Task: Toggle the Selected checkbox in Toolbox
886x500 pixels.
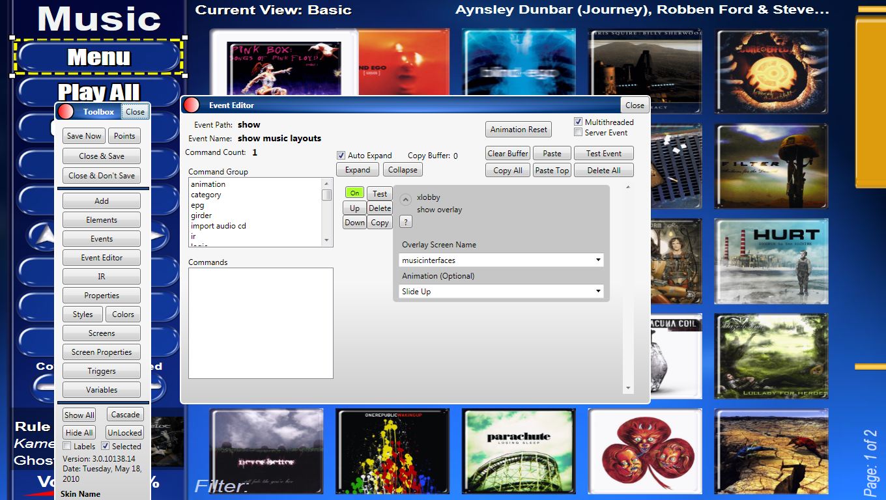Action: tap(105, 447)
